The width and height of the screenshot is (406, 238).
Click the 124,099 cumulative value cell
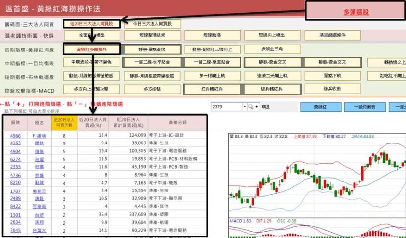pos(128,135)
